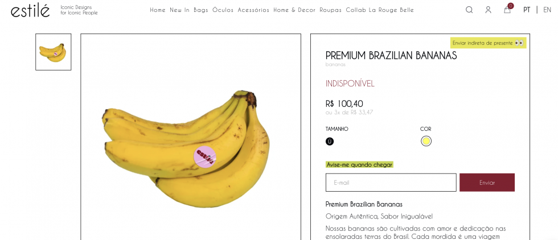The width and height of the screenshot is (558, 240).
Task: Open the search magnifier icon
Action: [469, 10]
